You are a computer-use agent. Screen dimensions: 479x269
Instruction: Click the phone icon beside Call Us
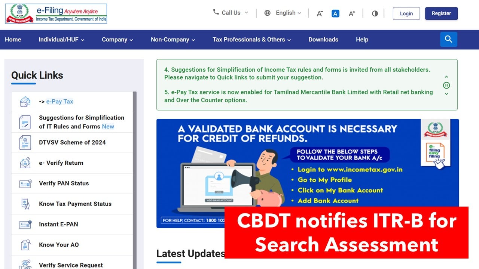(216, 12)
